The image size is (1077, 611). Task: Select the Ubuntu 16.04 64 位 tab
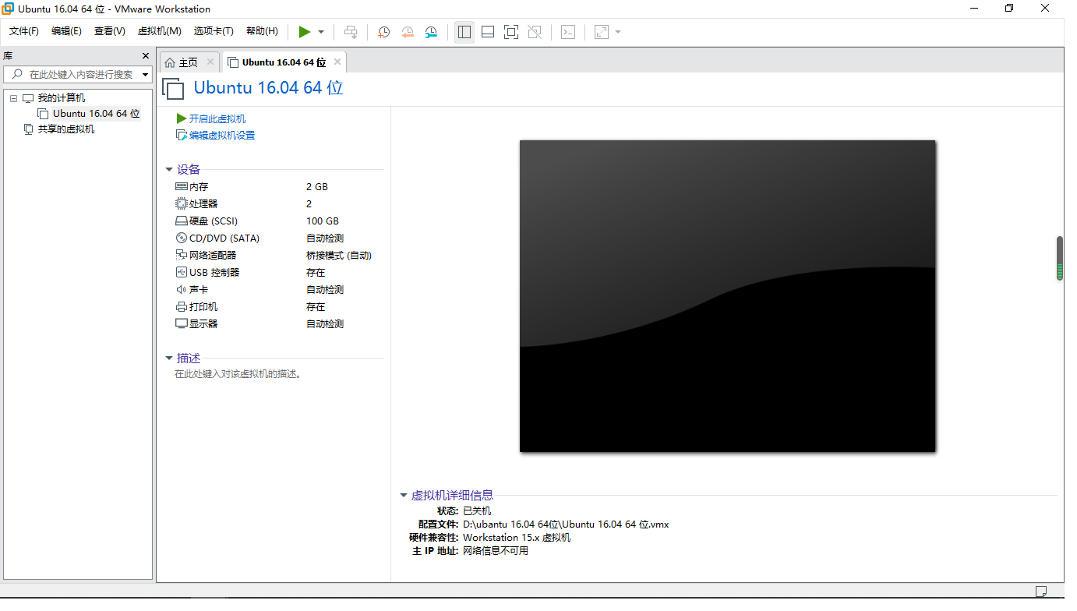[x=284, y=62]
